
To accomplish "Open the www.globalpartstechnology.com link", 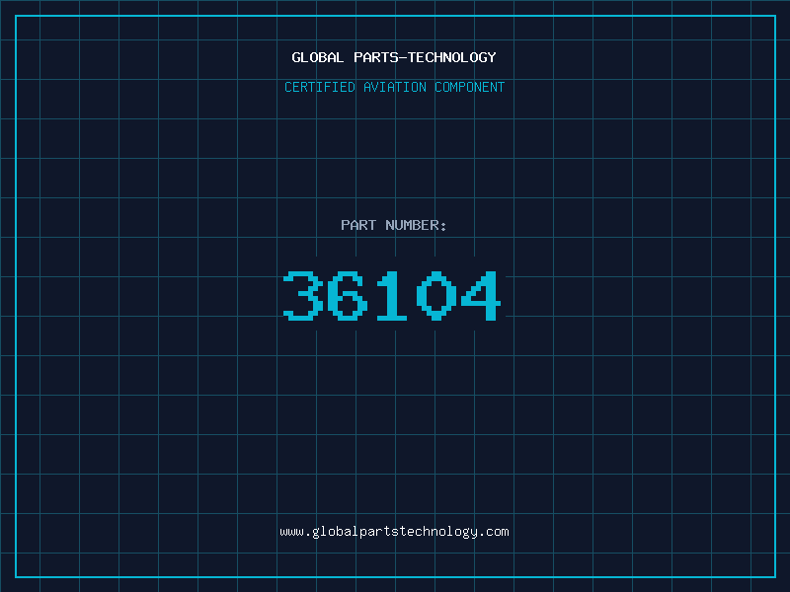I will [394, 532].
